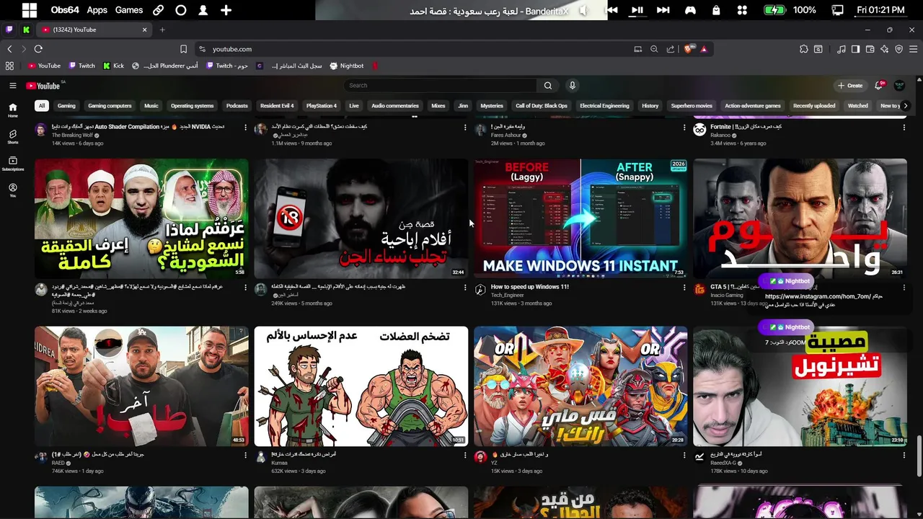Open YouTube notifications bell

coord(879,86)
